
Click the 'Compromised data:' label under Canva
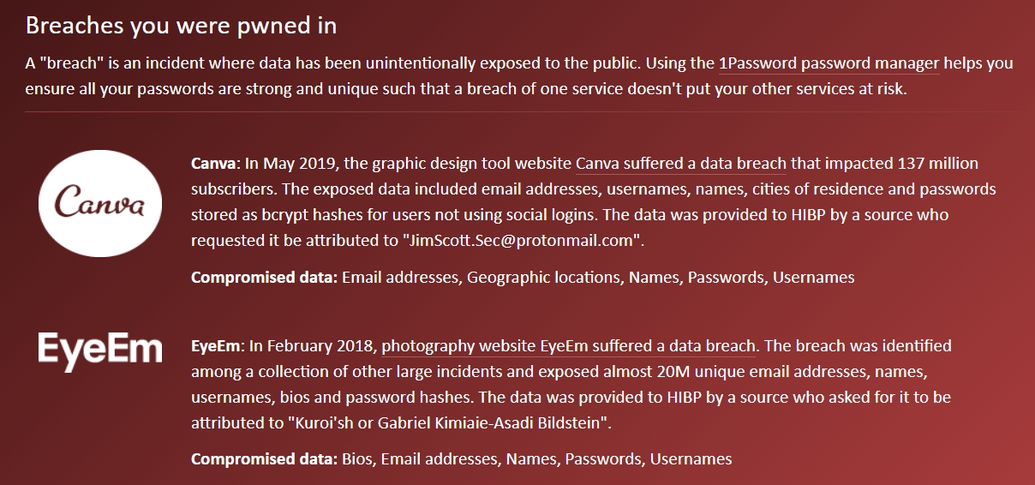point(265,278)
